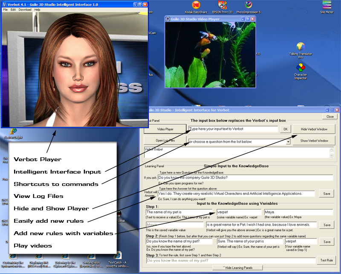The image size is (341, 274).
Task: Click the 'is a great name for a Pet' field
Action: (x=261, y=225)
